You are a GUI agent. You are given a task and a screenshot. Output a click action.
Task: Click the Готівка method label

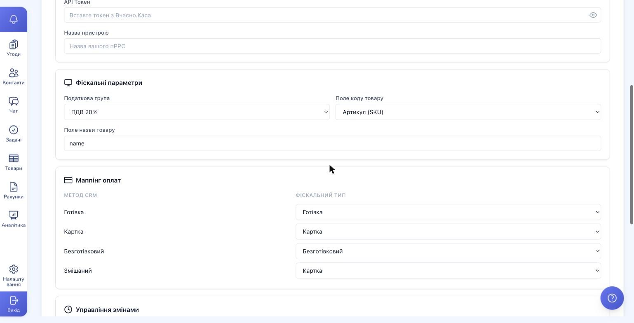click(74, 212)
